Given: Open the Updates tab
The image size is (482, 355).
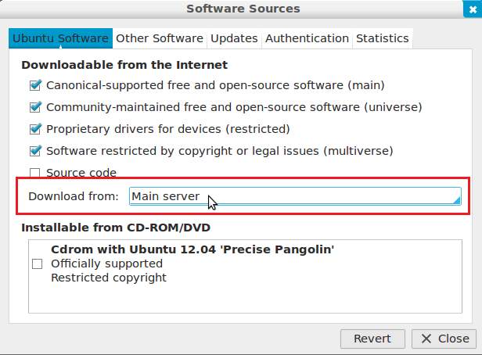Looking at the screenshot, I should [x=234, y=38].
